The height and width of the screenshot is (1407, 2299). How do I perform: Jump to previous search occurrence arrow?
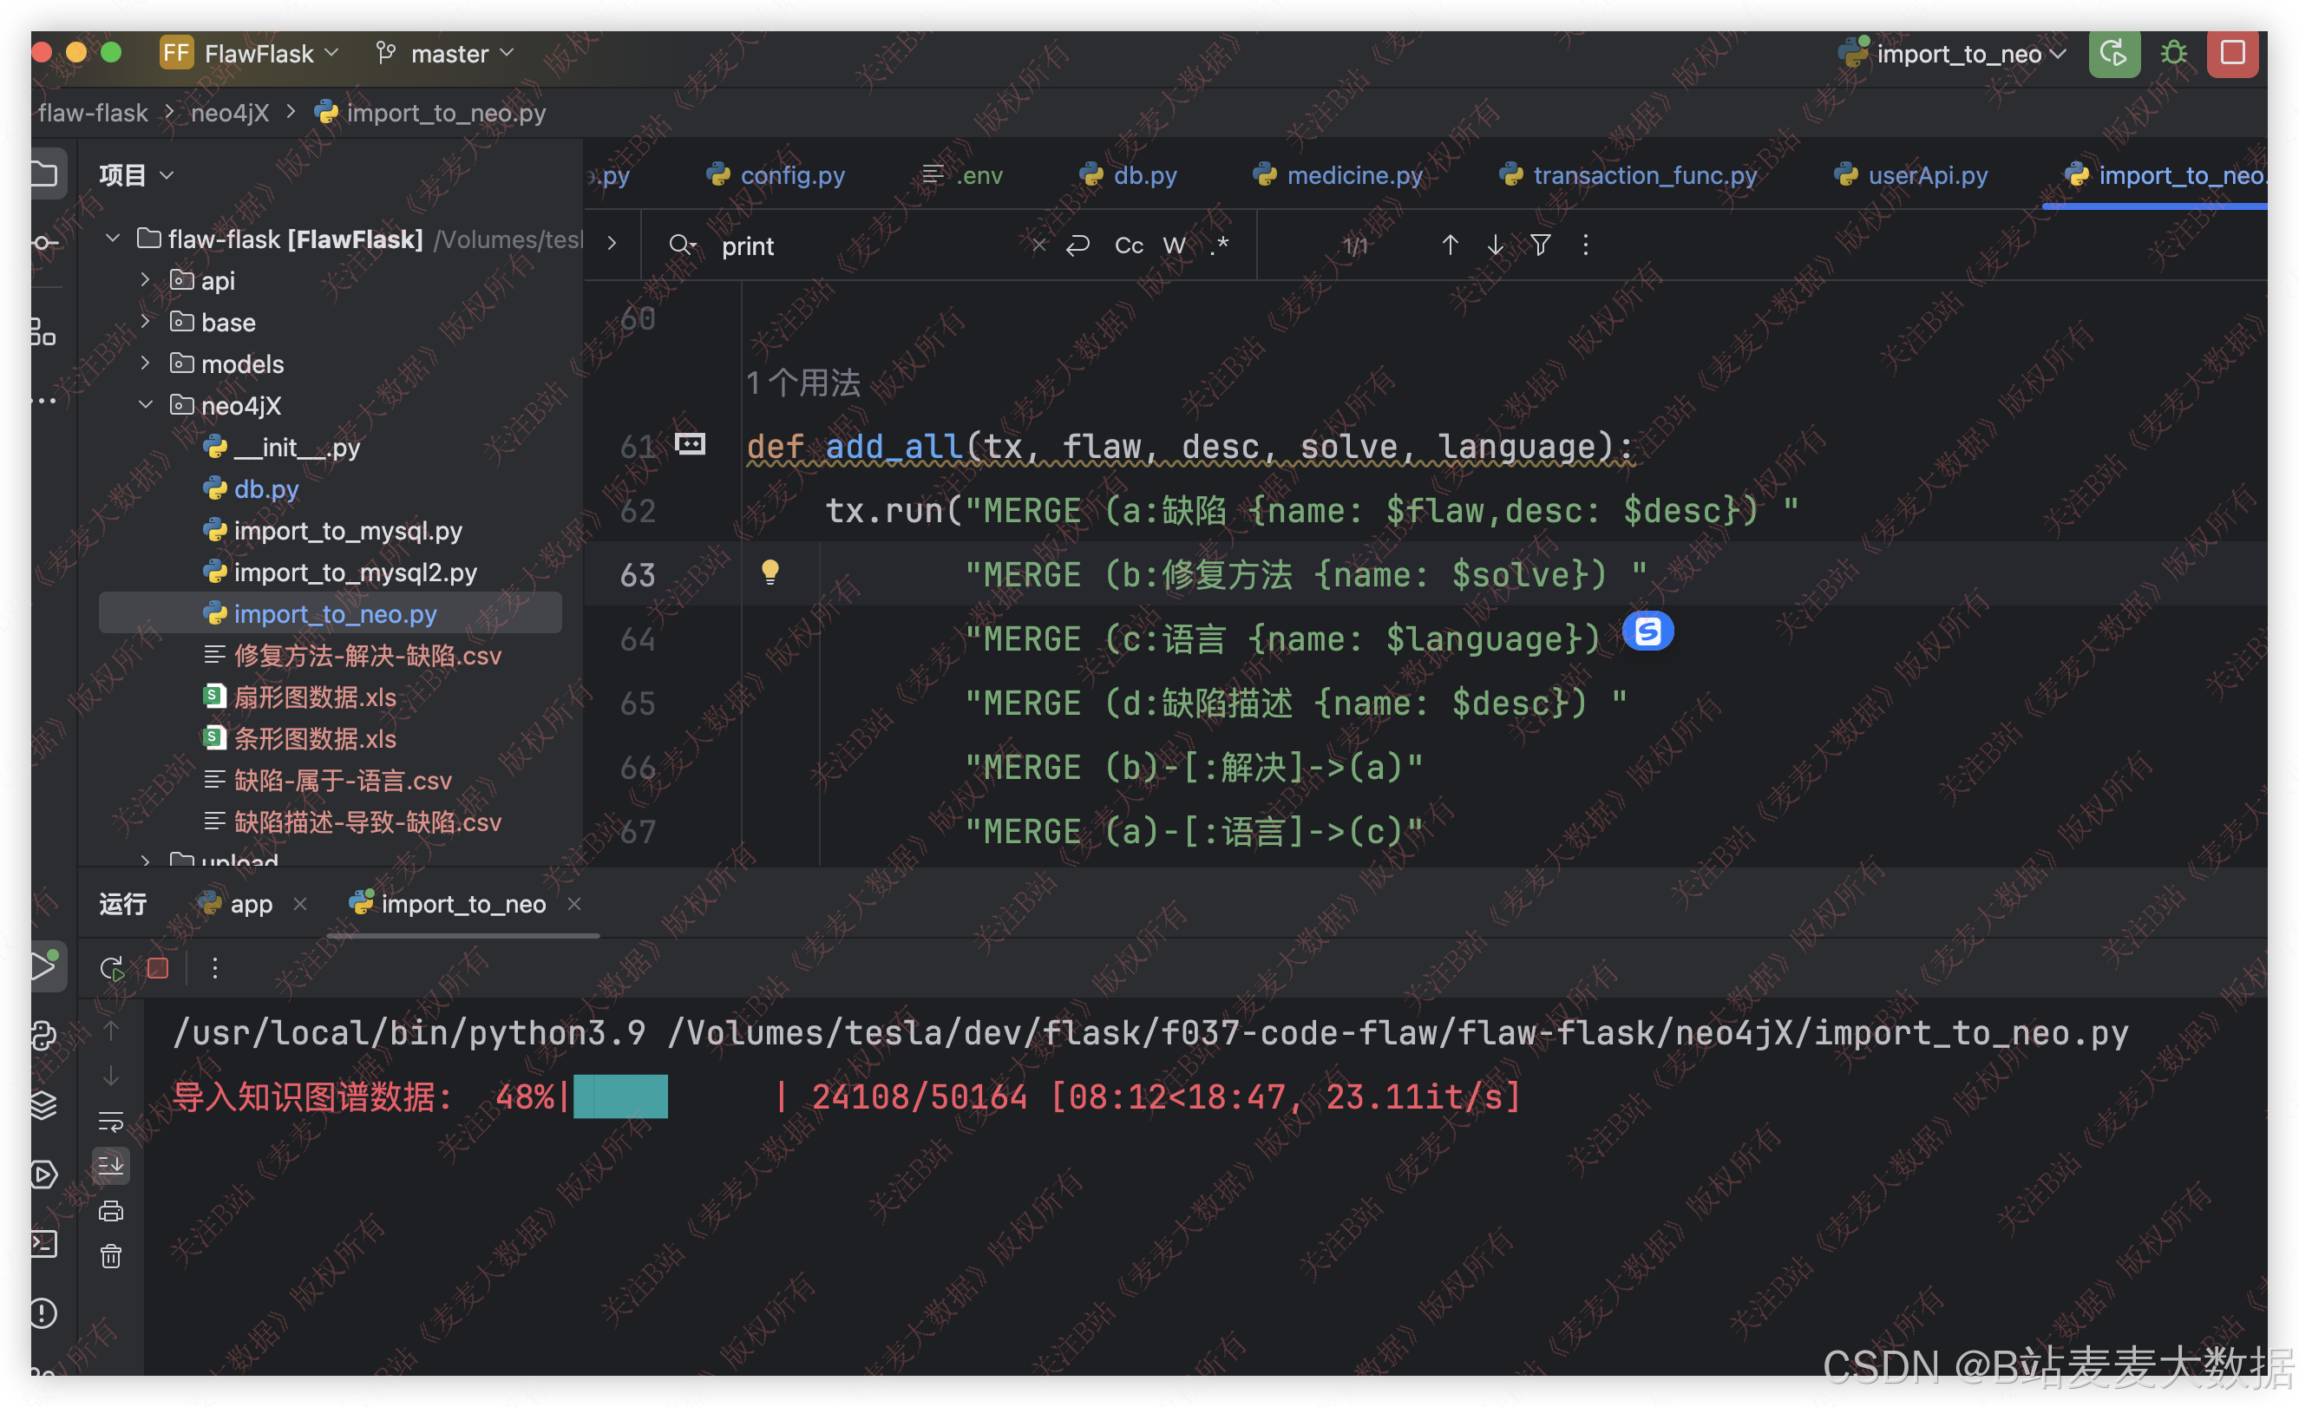tap(1449, 245)
